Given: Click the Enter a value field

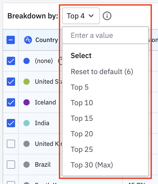Looking at the screenshot, I should tap(105, 35).
